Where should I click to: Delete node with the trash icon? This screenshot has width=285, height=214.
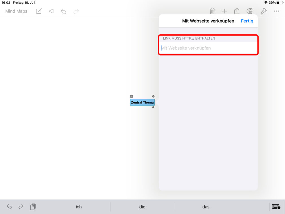point(212,11)
